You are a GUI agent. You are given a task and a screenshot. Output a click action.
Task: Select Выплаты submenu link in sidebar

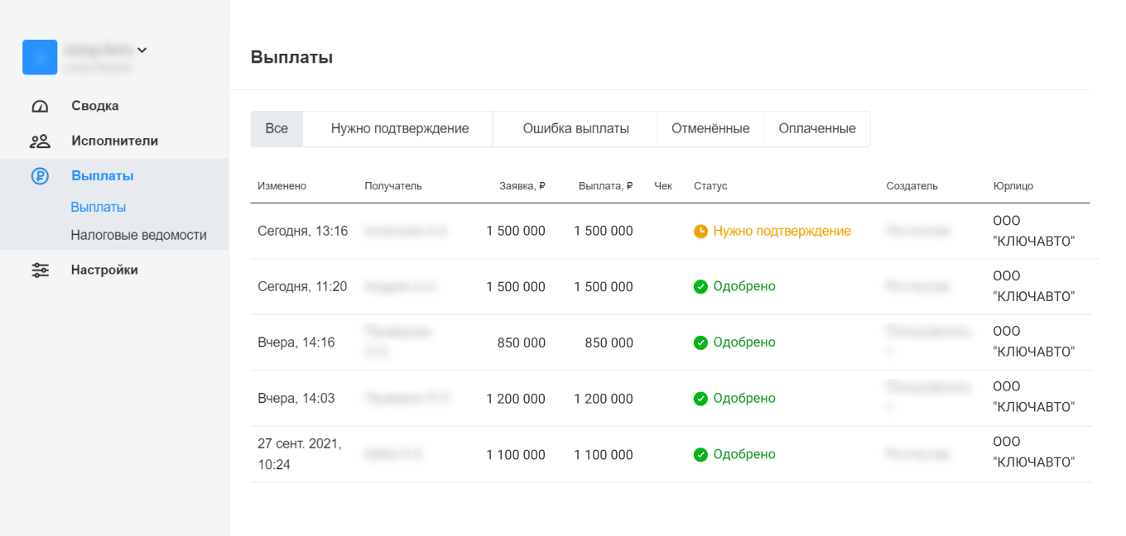click(99, 207)
